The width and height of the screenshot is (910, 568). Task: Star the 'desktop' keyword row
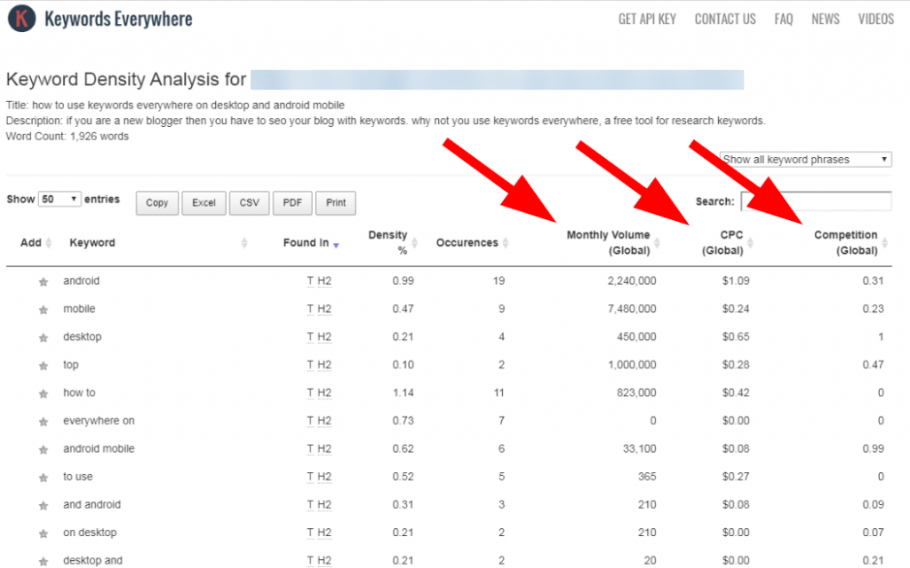click(44, 337)
